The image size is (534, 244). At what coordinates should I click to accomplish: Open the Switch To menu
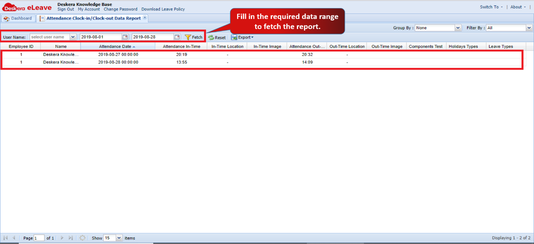(x=491, y=7)
